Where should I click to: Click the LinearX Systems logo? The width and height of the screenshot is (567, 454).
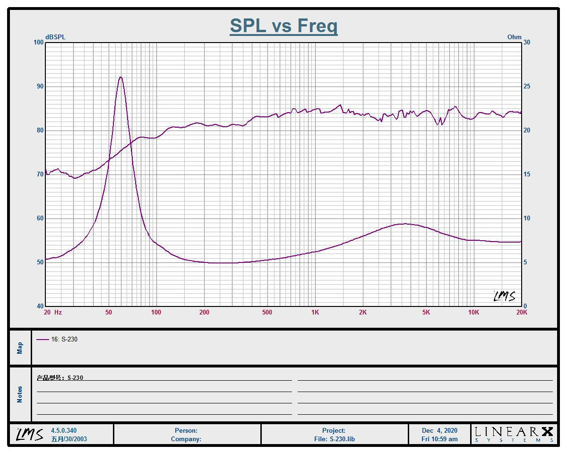pos(514,434)
